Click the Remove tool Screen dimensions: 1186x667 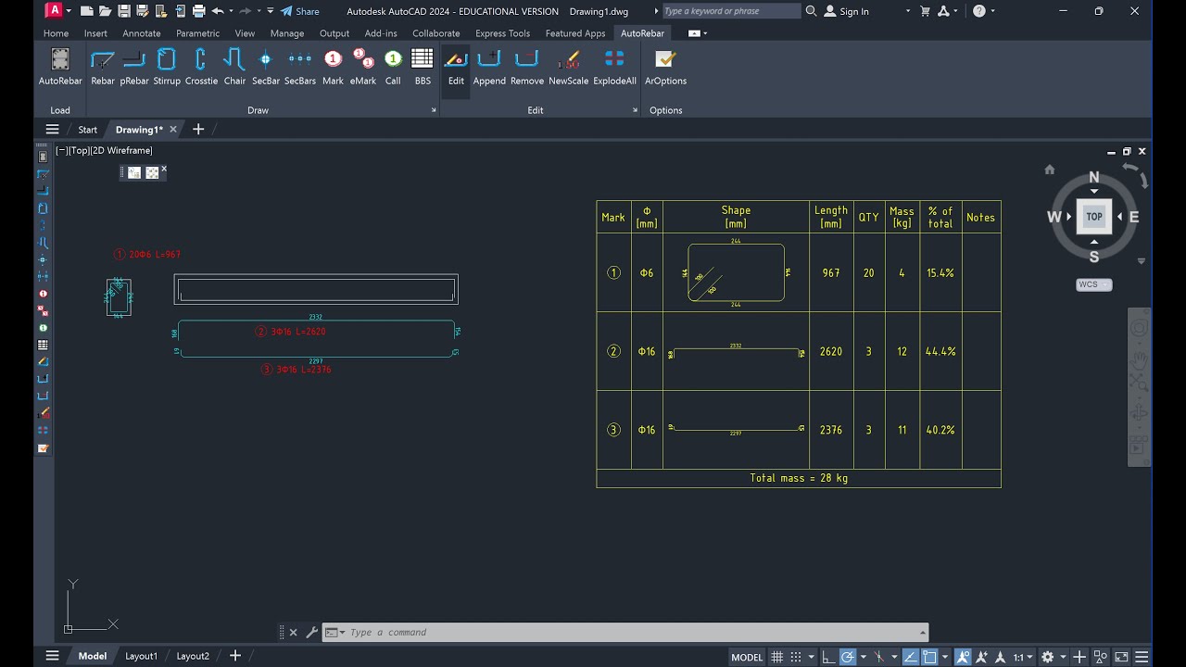coord(527,68)
